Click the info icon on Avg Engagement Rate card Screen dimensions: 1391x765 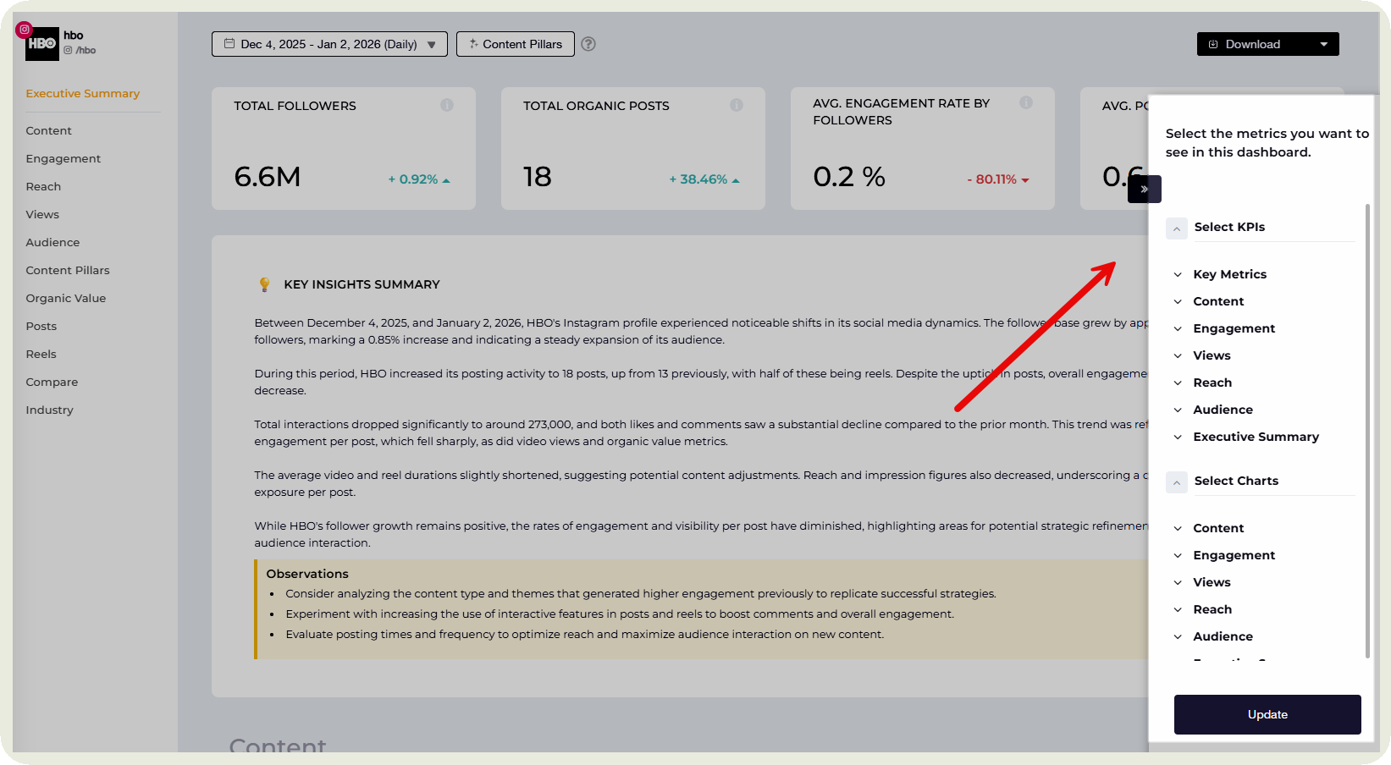tap(1026, 102)
